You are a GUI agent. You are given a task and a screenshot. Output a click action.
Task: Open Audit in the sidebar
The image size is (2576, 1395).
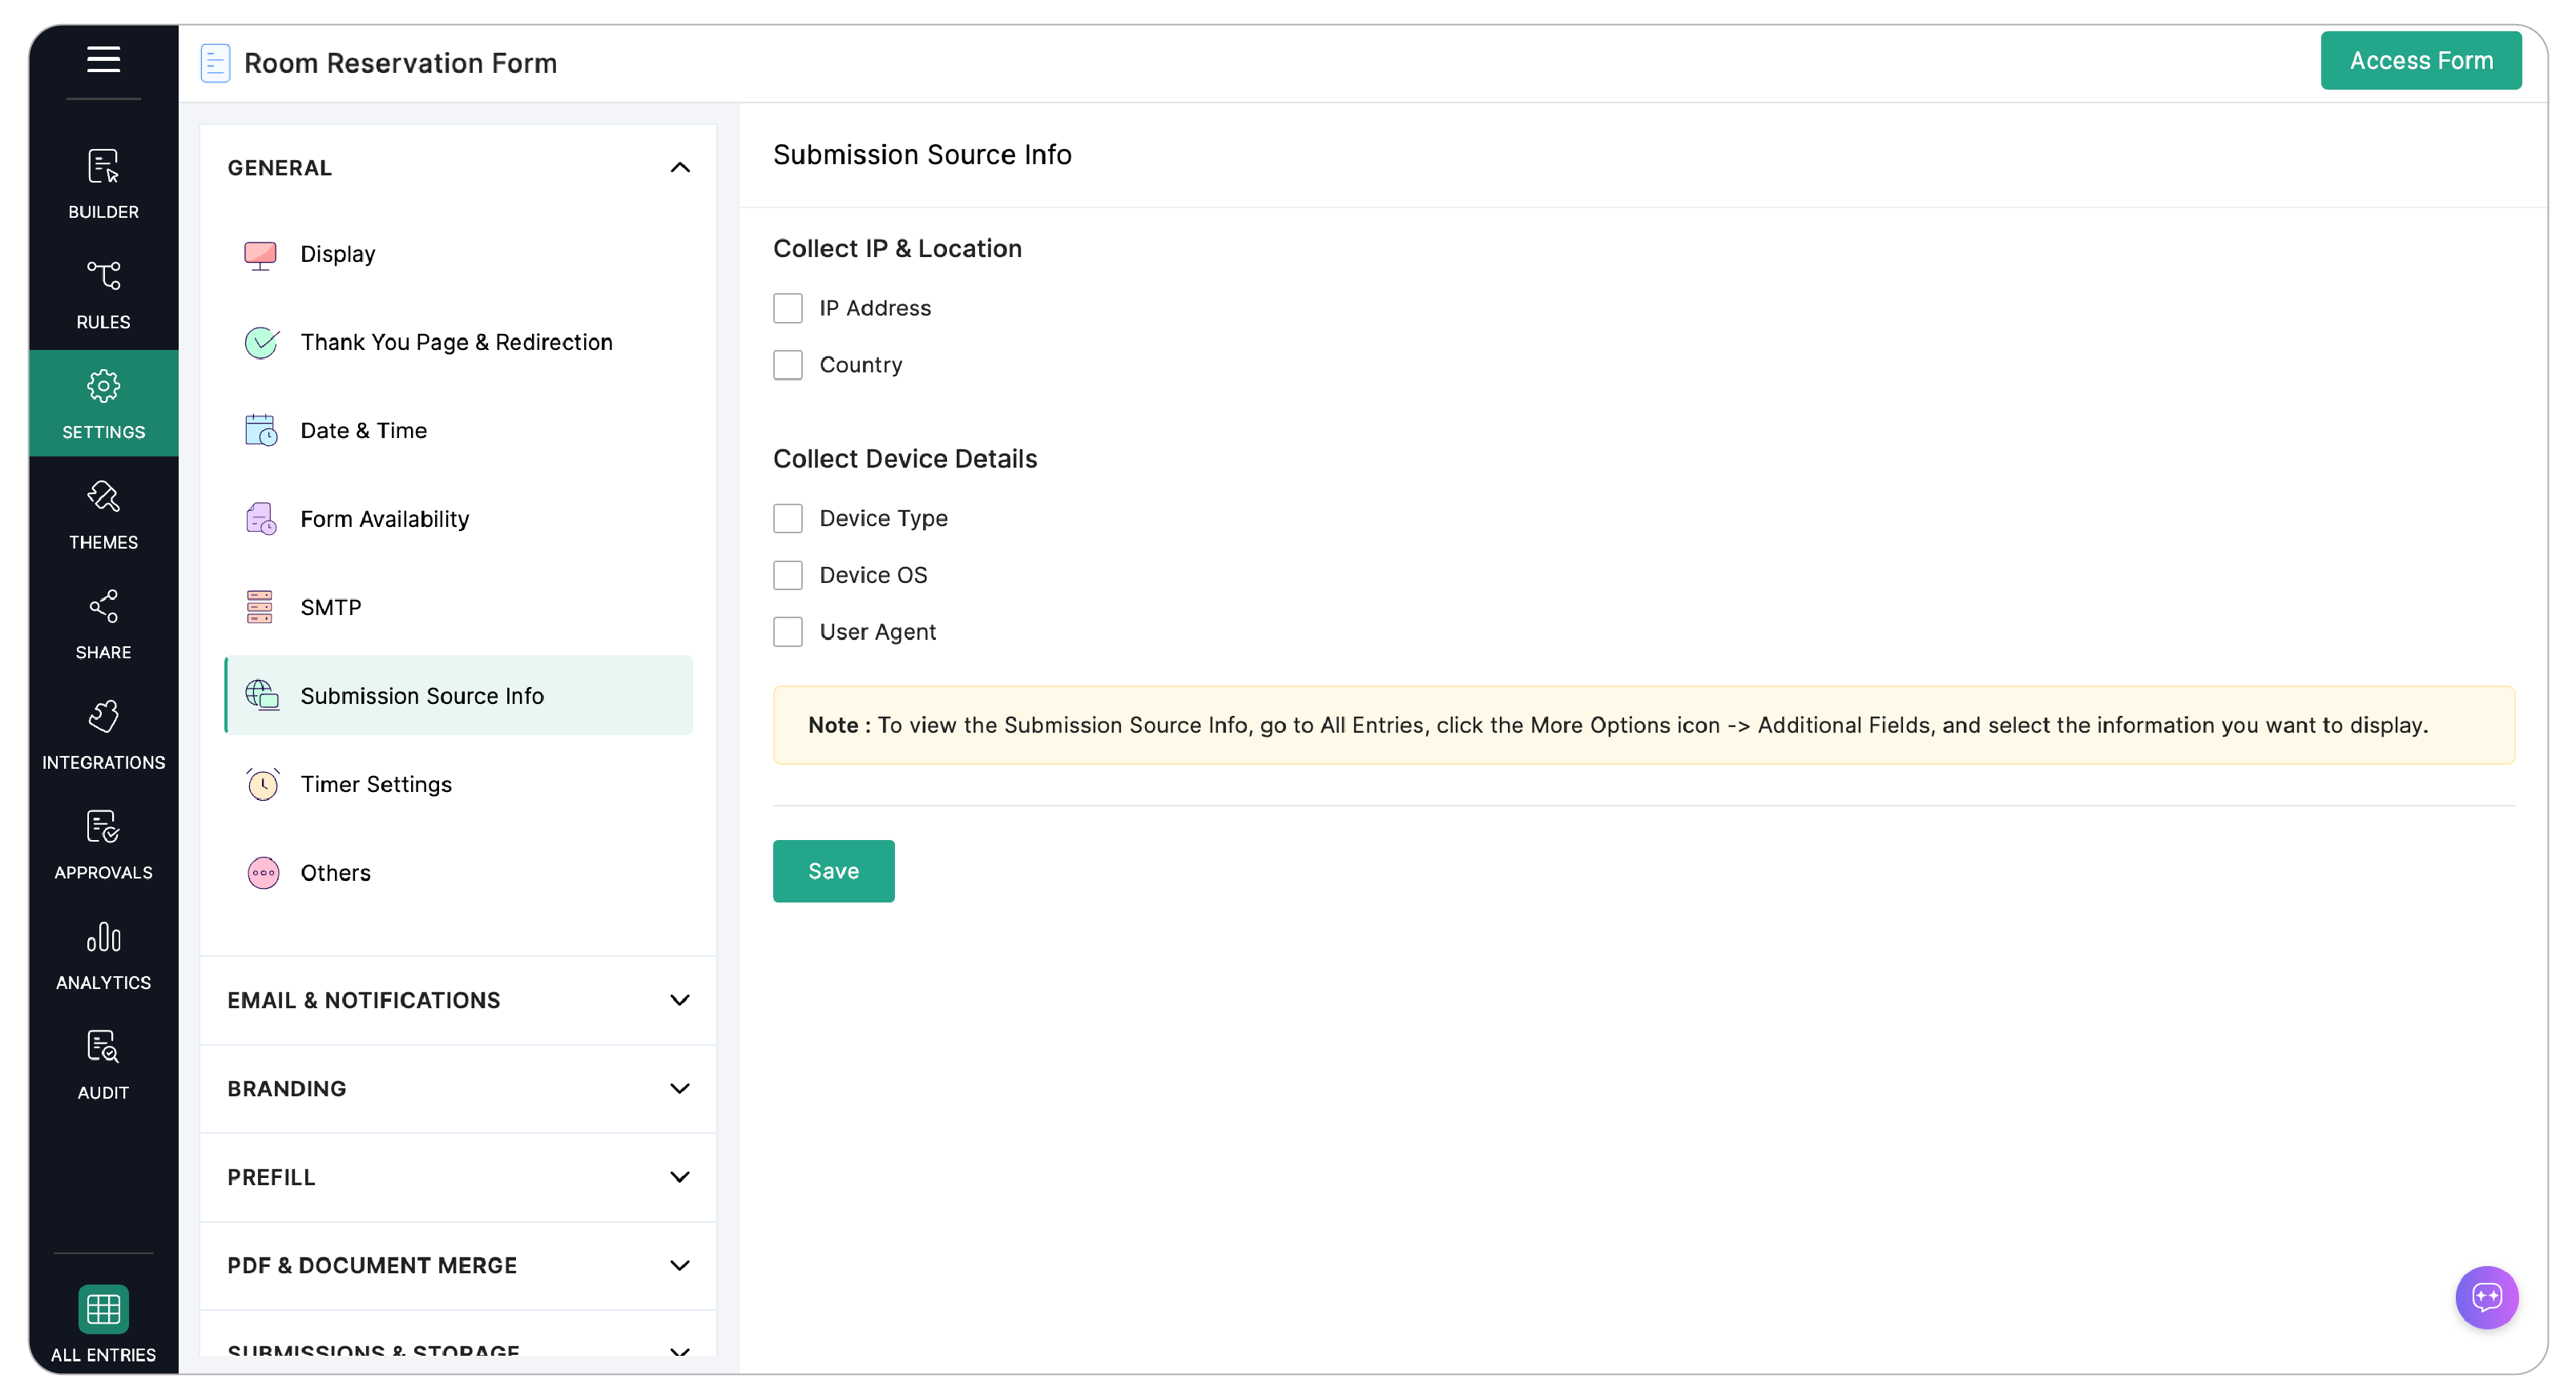tap(103, 1064)
